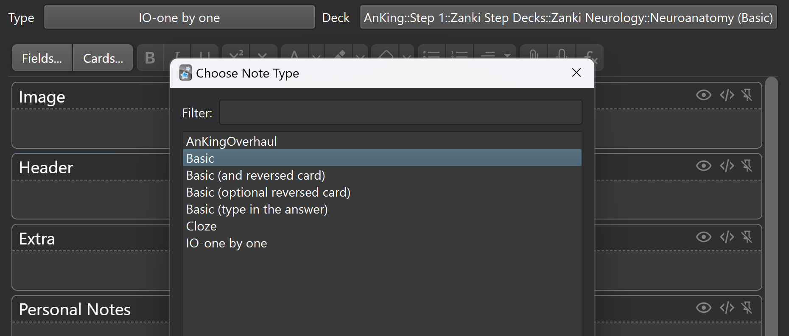Open the Fields... button
The height and width of the screenshot is (336, 789).
[42, 58]
